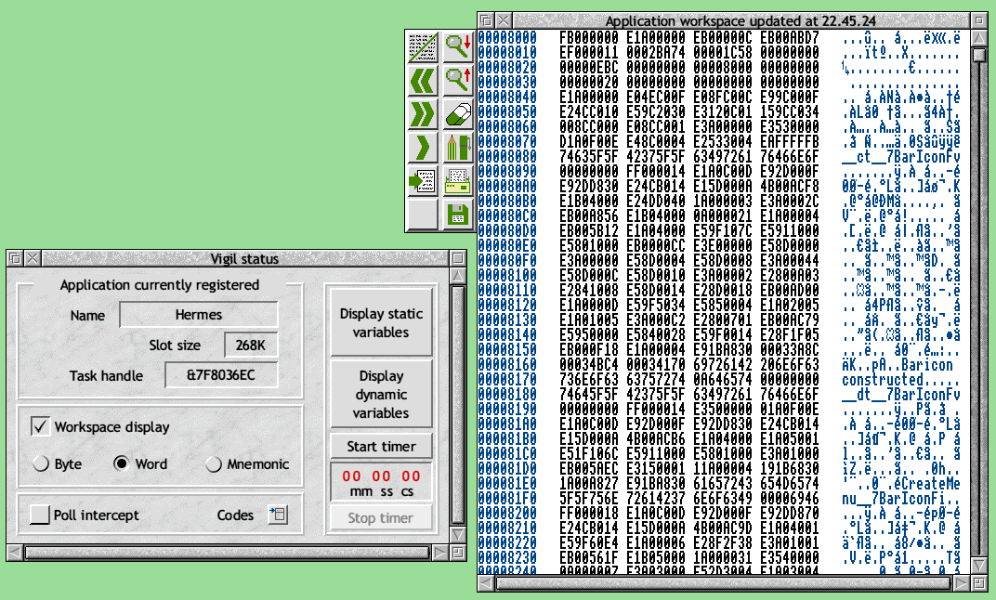Click the printer icon in toolbar

click(457, 180)
